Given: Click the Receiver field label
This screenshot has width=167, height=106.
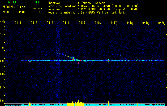Looking at the screenshot, I should 54,9.
